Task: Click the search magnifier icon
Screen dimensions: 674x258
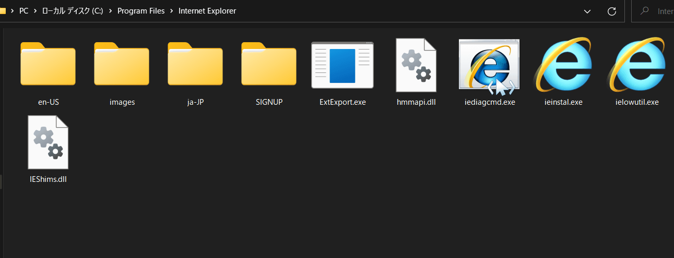Action: tap(645, 11)
